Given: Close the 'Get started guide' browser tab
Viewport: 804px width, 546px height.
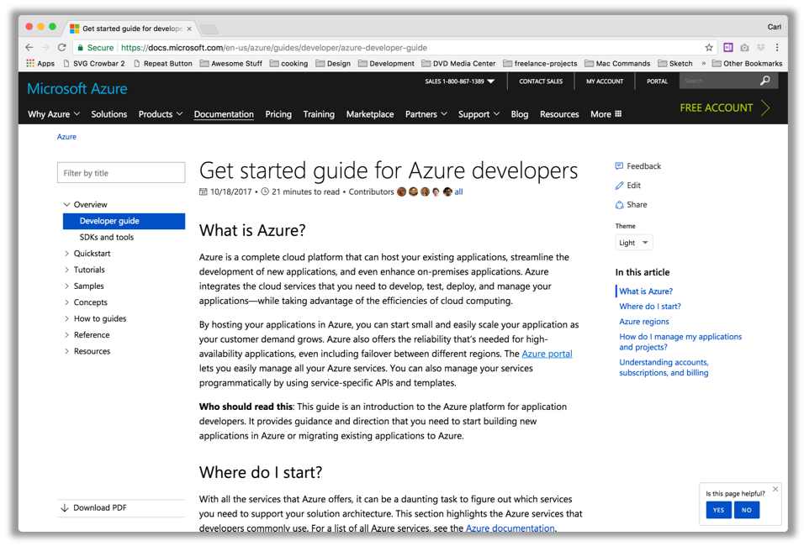Looking at the screenshot, I should pos(189,29).
